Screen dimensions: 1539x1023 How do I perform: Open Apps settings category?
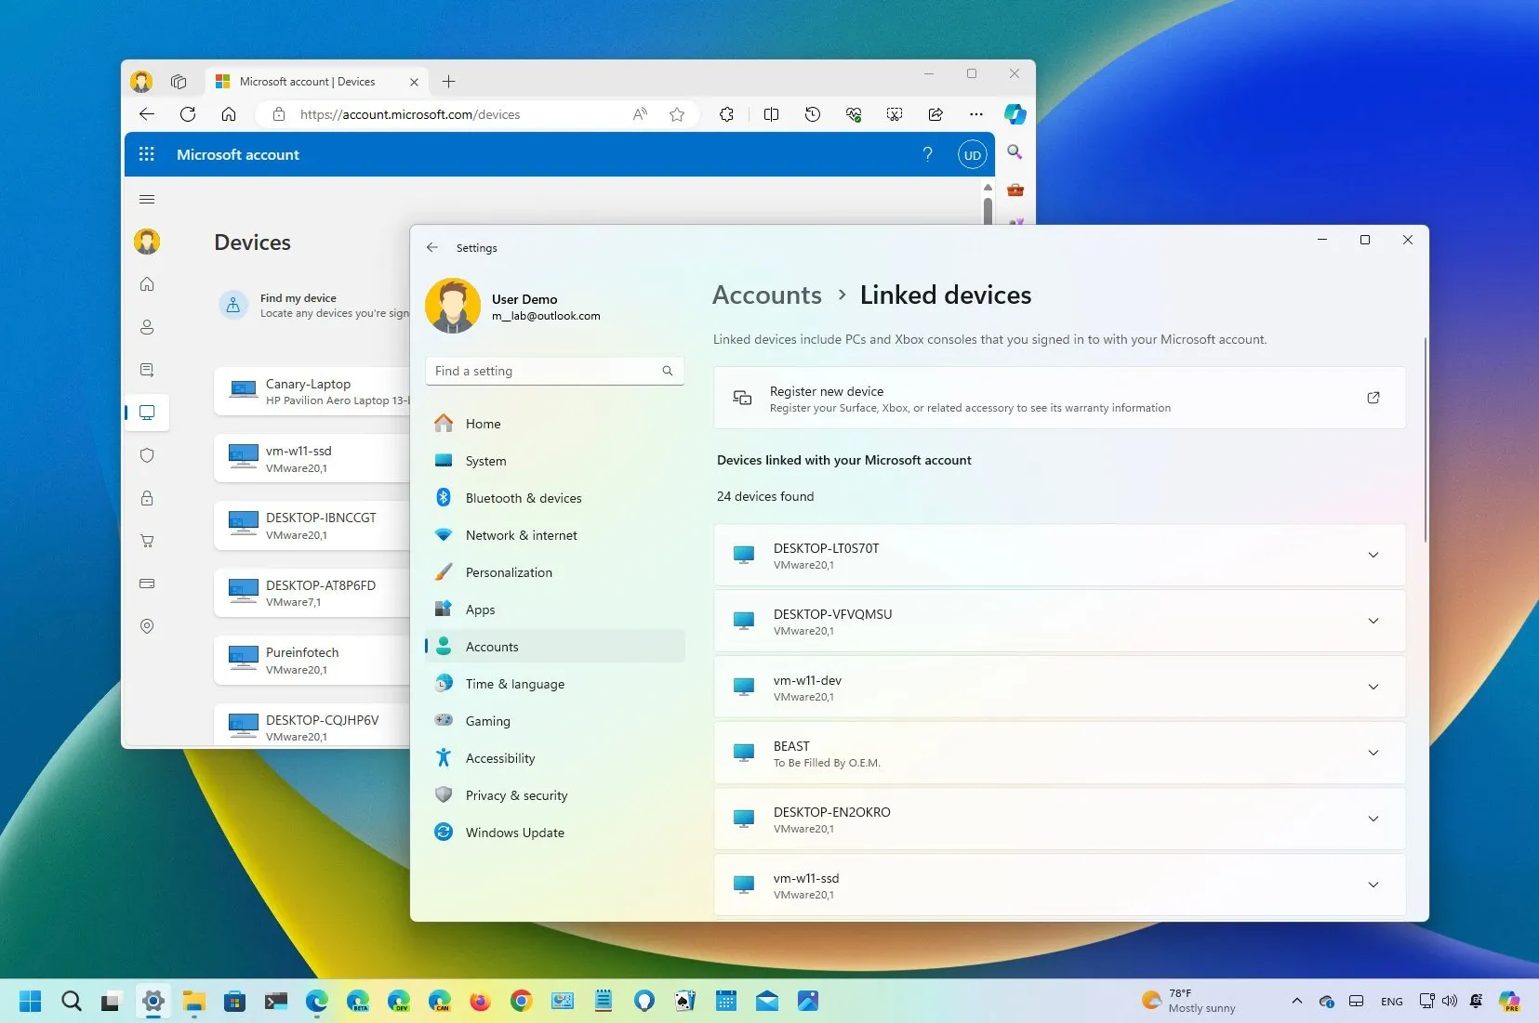click(x=555, y=610)
